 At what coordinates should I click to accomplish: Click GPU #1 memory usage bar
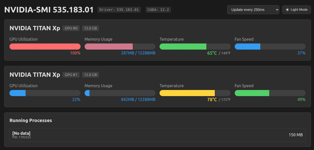[x=120, y=93]
